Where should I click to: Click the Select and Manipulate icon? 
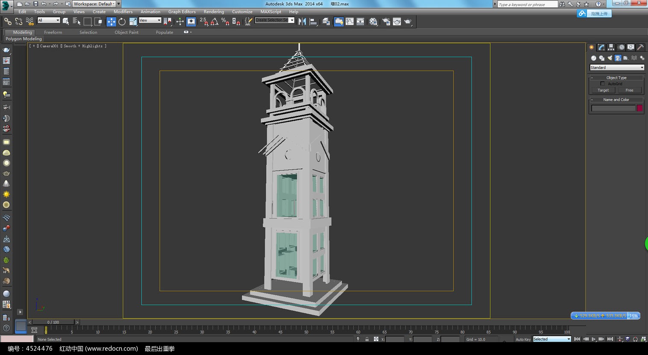tap(180, 21)
